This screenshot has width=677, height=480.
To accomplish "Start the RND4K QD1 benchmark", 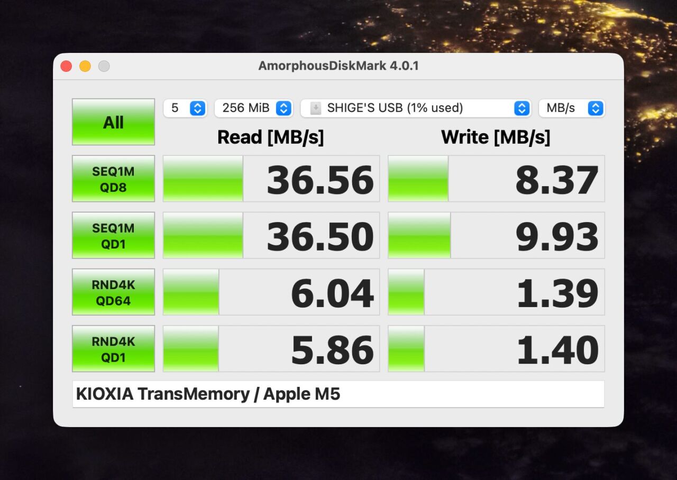I will [113, 349].
